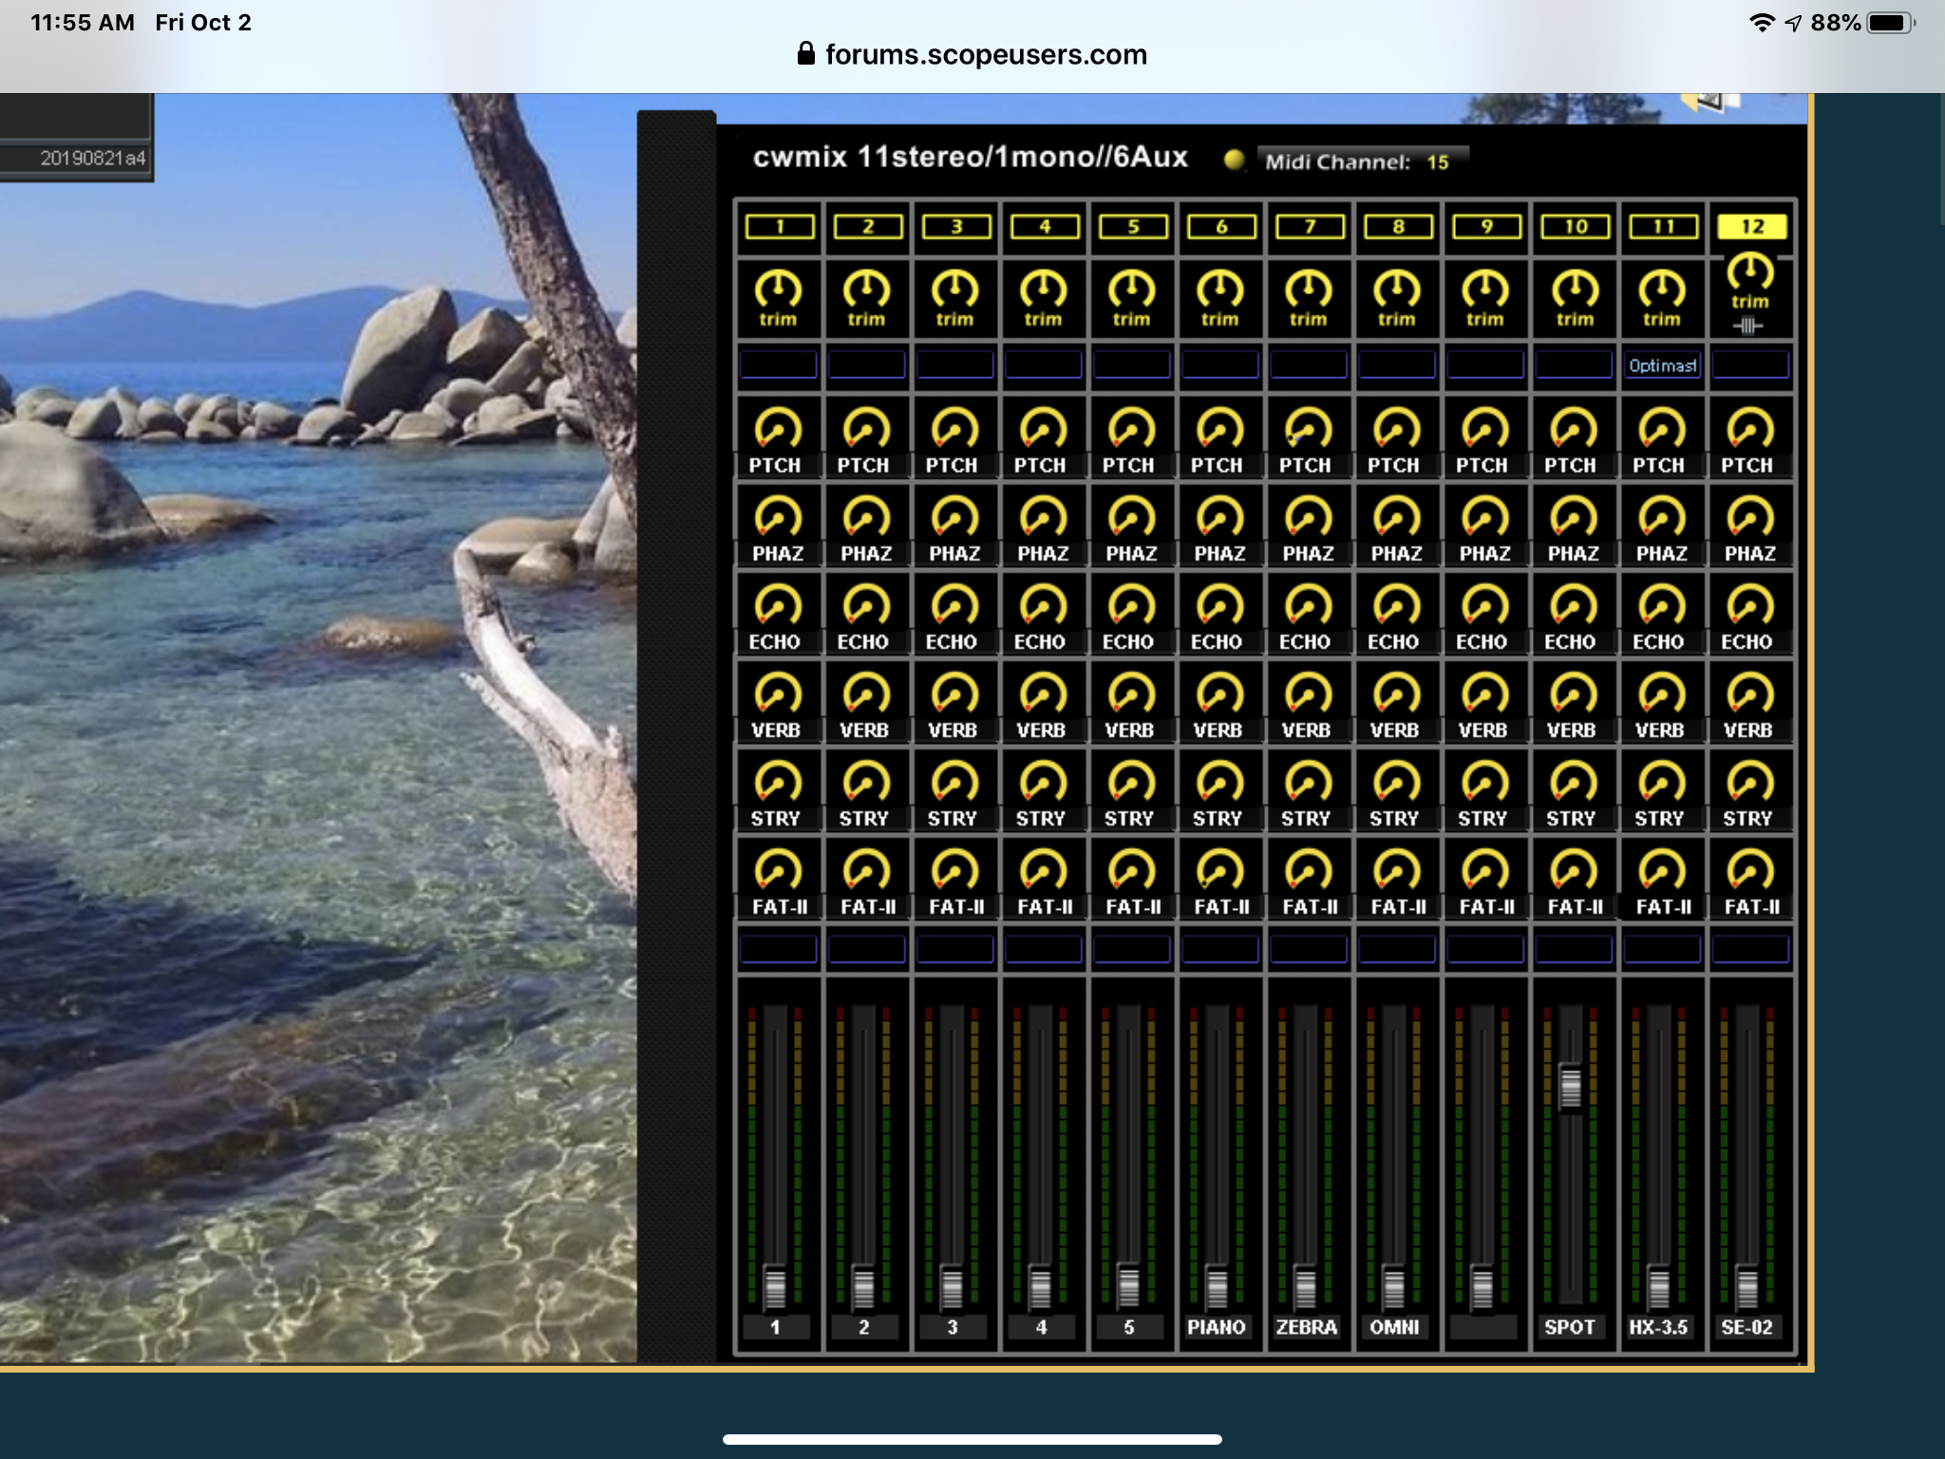Click the STRY aux knob on channel 9

[1484, 782]
